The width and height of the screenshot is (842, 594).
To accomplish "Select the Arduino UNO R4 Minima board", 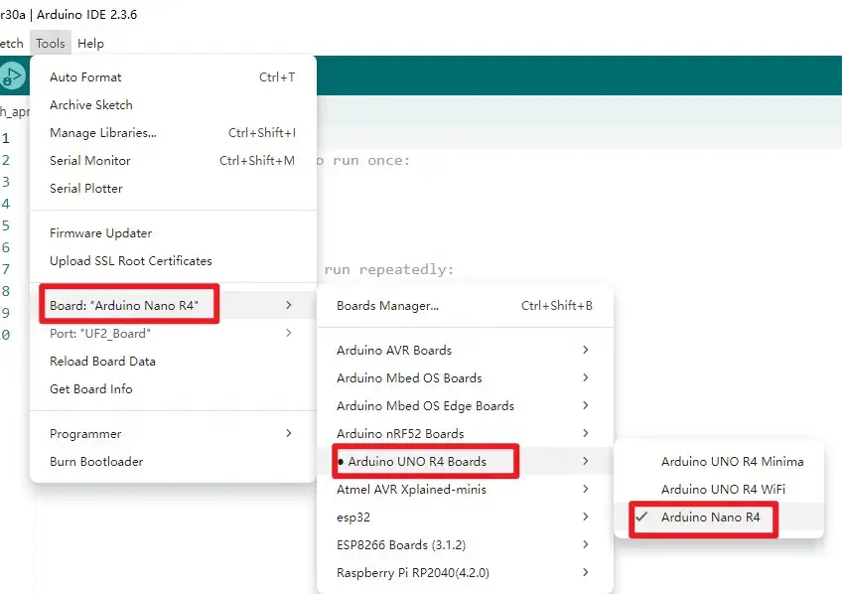I will click(x=719, y=461).
